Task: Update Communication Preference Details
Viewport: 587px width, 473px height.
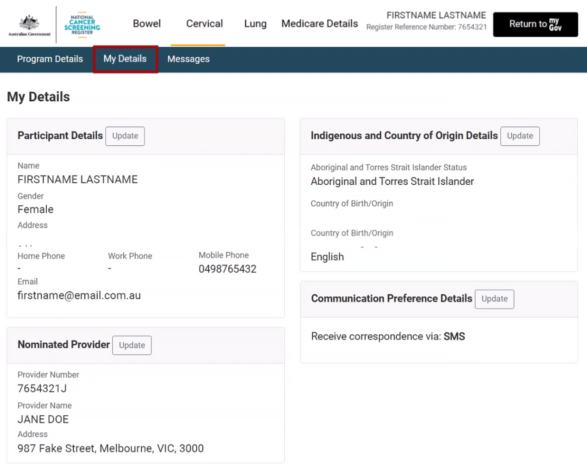Action: pos(494,299)
